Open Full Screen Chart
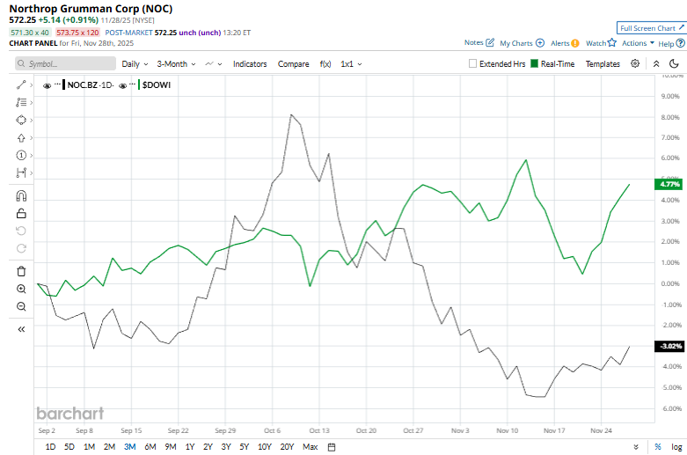687x455 pixels. click(652, 28)
